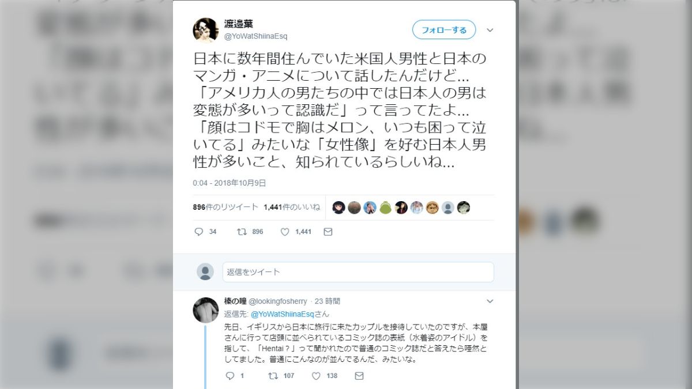
Task: Like the 榛の瞳 reply with 138 likes
Action: [x=316, y=376]
